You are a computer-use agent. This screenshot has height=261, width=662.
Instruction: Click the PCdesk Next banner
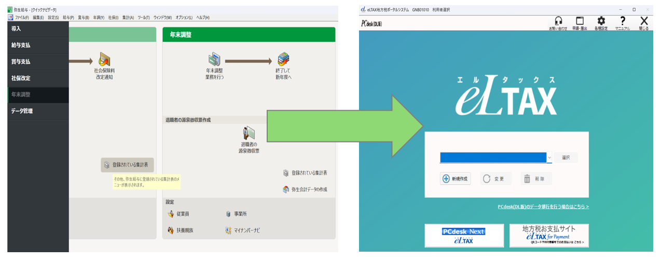[464, 236]
